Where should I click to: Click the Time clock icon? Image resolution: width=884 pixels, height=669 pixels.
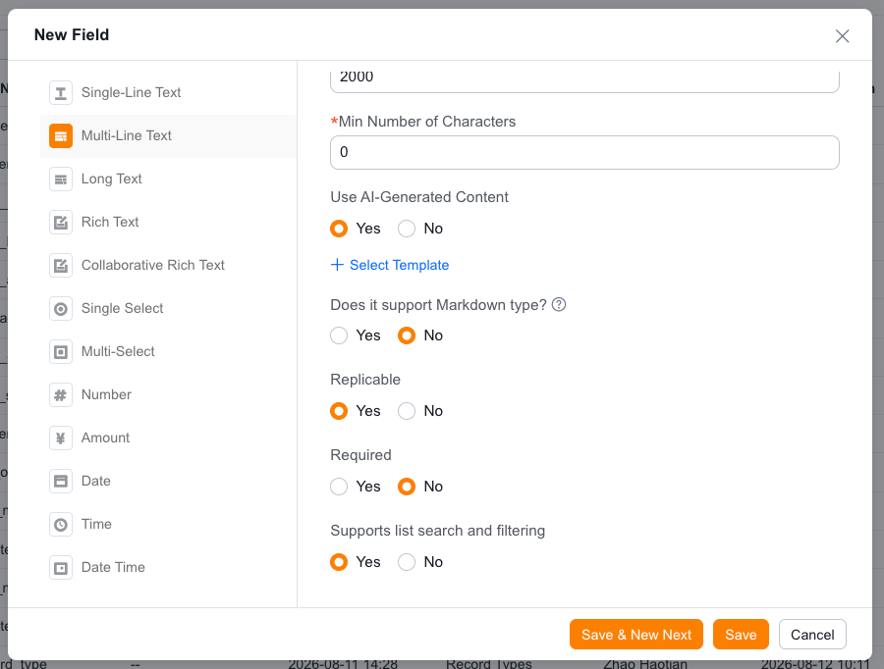(x=61, y=524)
